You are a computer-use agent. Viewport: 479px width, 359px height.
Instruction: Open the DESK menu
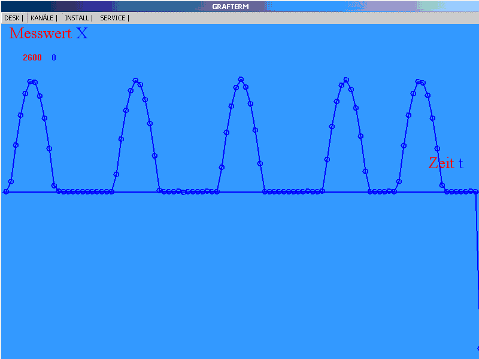pos(12,18)
